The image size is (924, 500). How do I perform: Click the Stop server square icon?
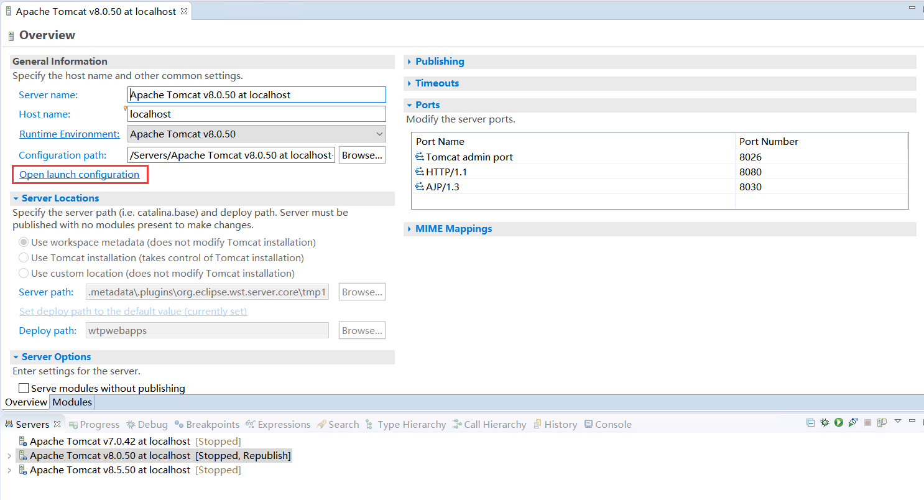click(x=867, y=423)
